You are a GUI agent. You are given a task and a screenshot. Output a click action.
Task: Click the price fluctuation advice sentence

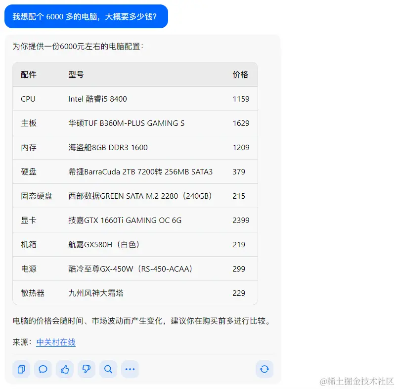pyautogui.click(x=142, y=321)
